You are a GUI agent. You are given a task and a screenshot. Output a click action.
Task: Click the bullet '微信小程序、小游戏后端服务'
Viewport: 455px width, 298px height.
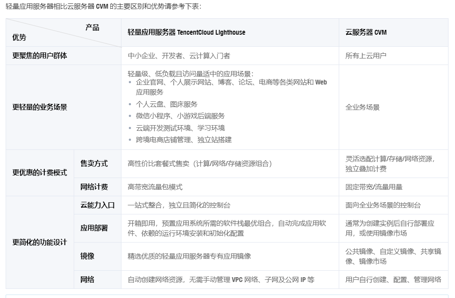click(x=180, y=116)
